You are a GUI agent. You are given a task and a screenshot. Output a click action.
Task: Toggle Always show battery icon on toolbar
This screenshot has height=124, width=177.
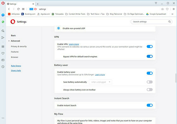pyautogui.click(x=150, y=90)
